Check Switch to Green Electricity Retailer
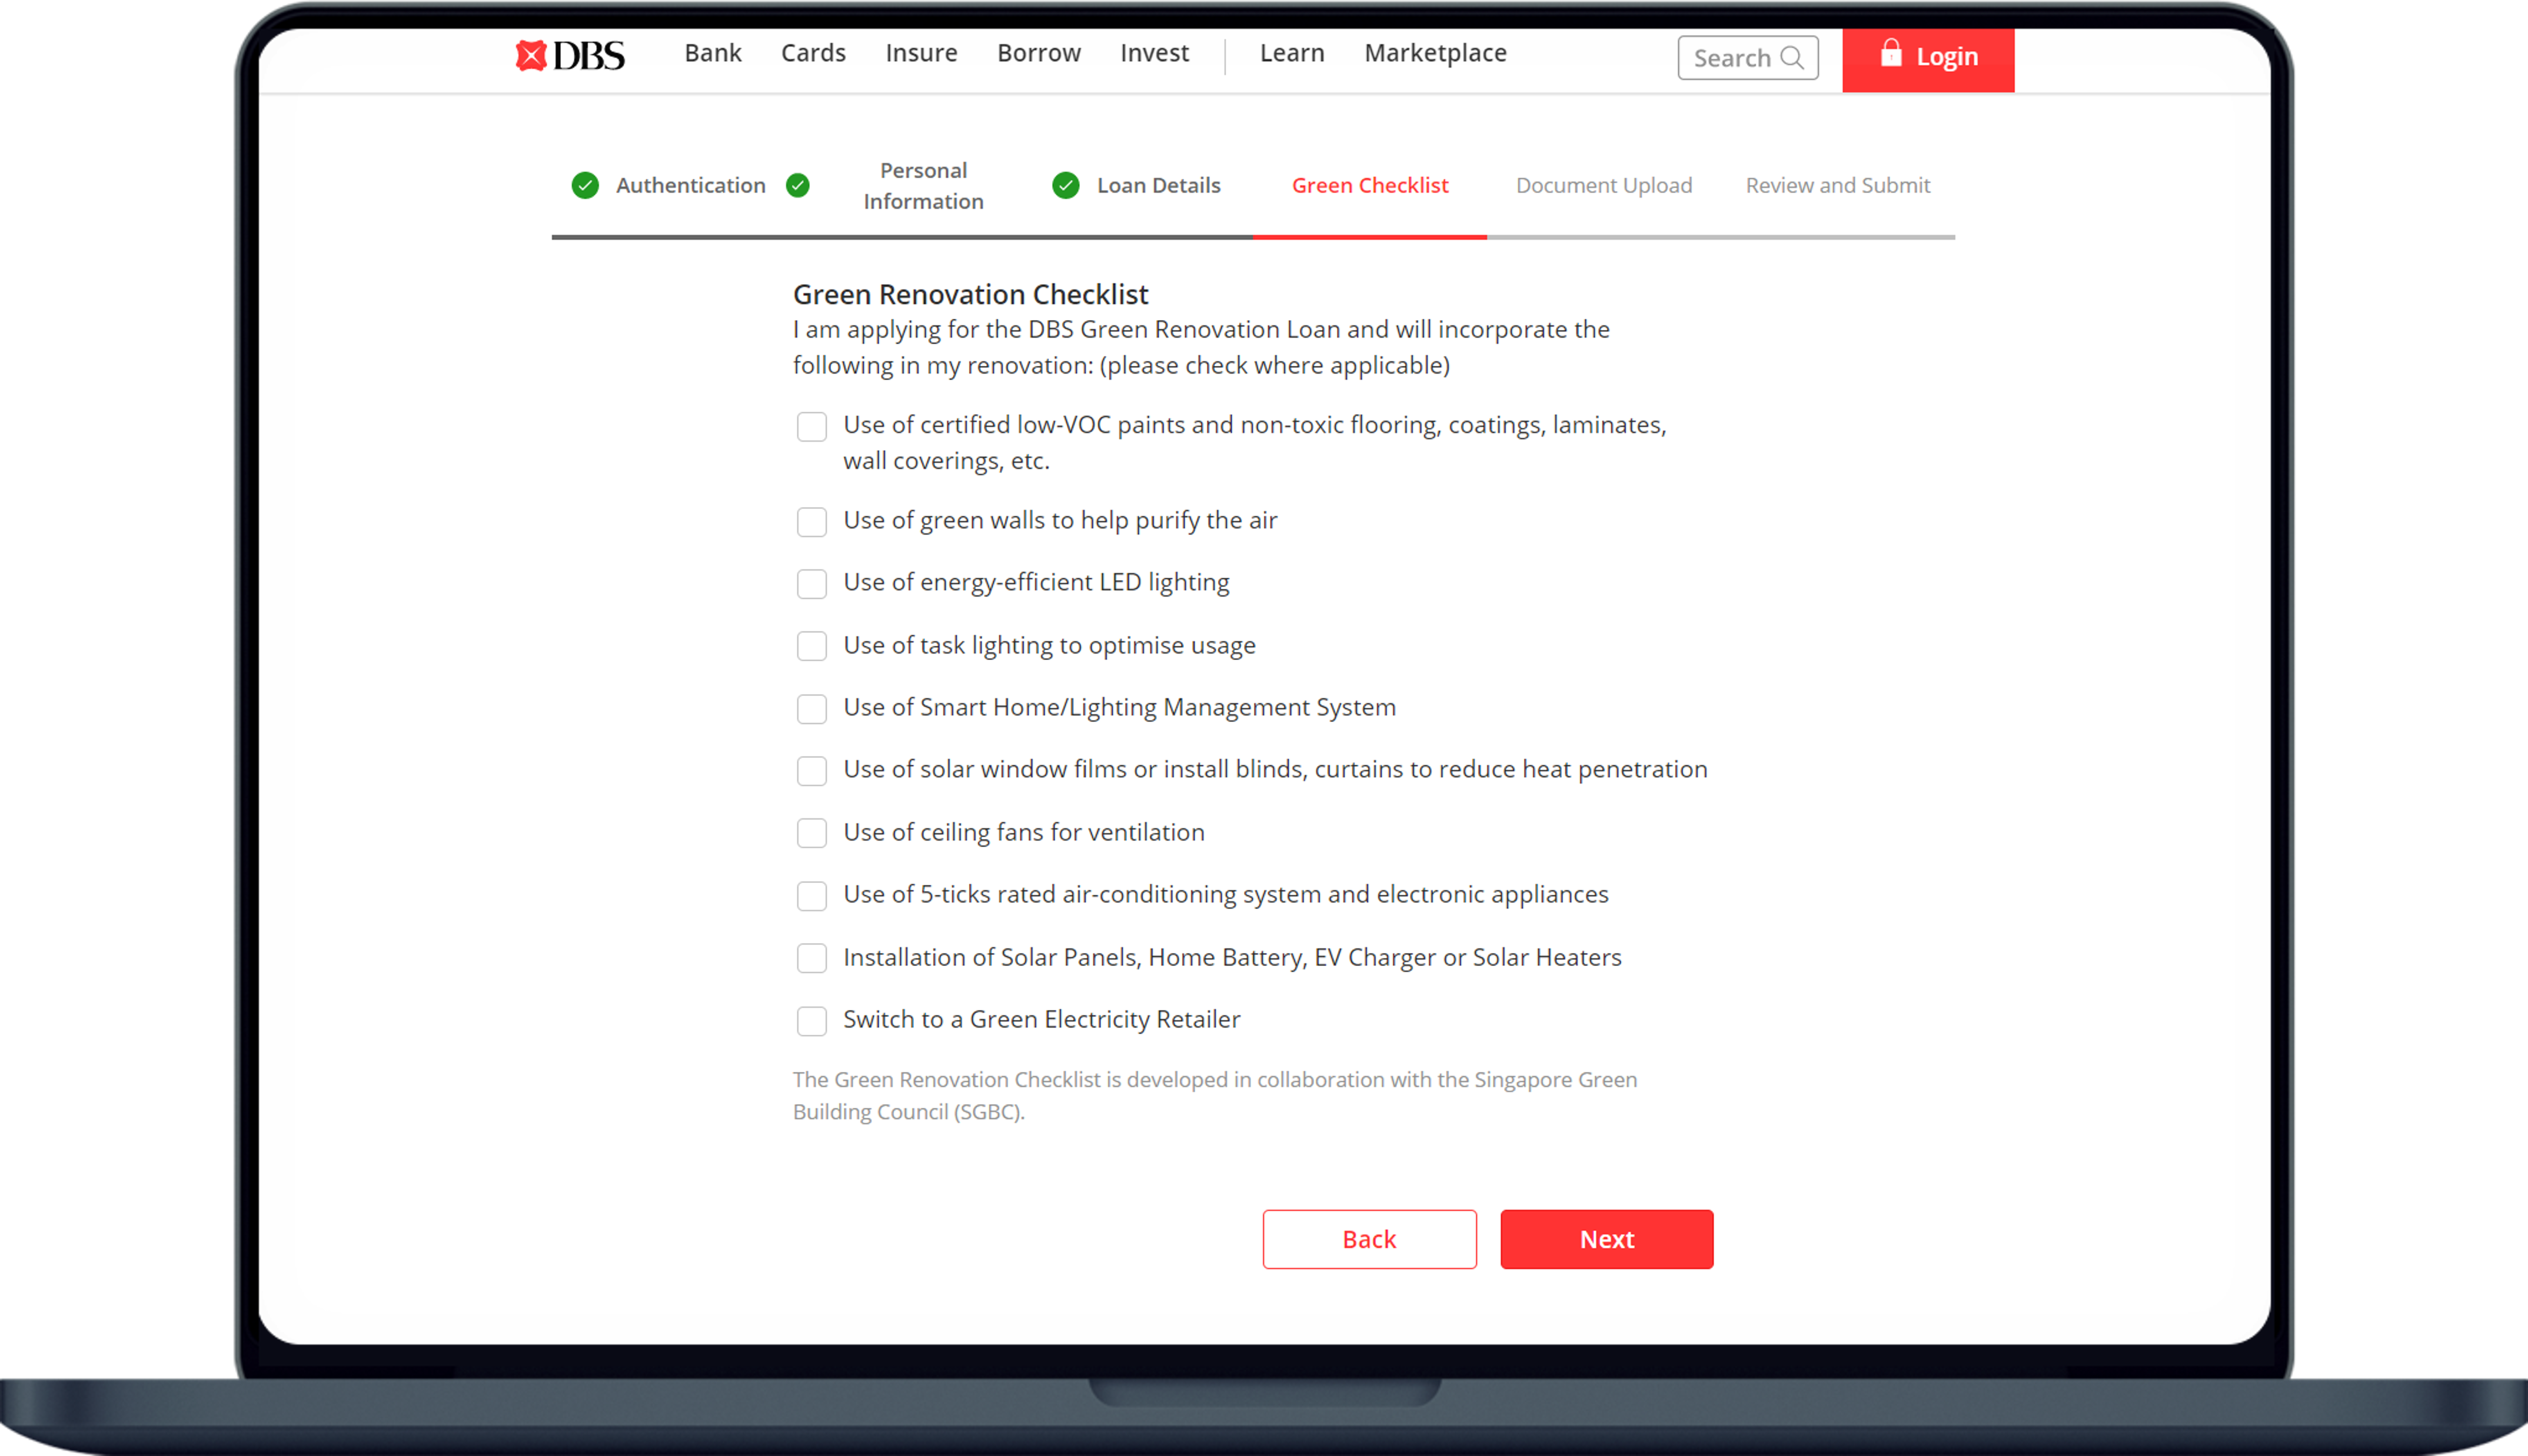2528x1456 pixels. (812, 1021)
